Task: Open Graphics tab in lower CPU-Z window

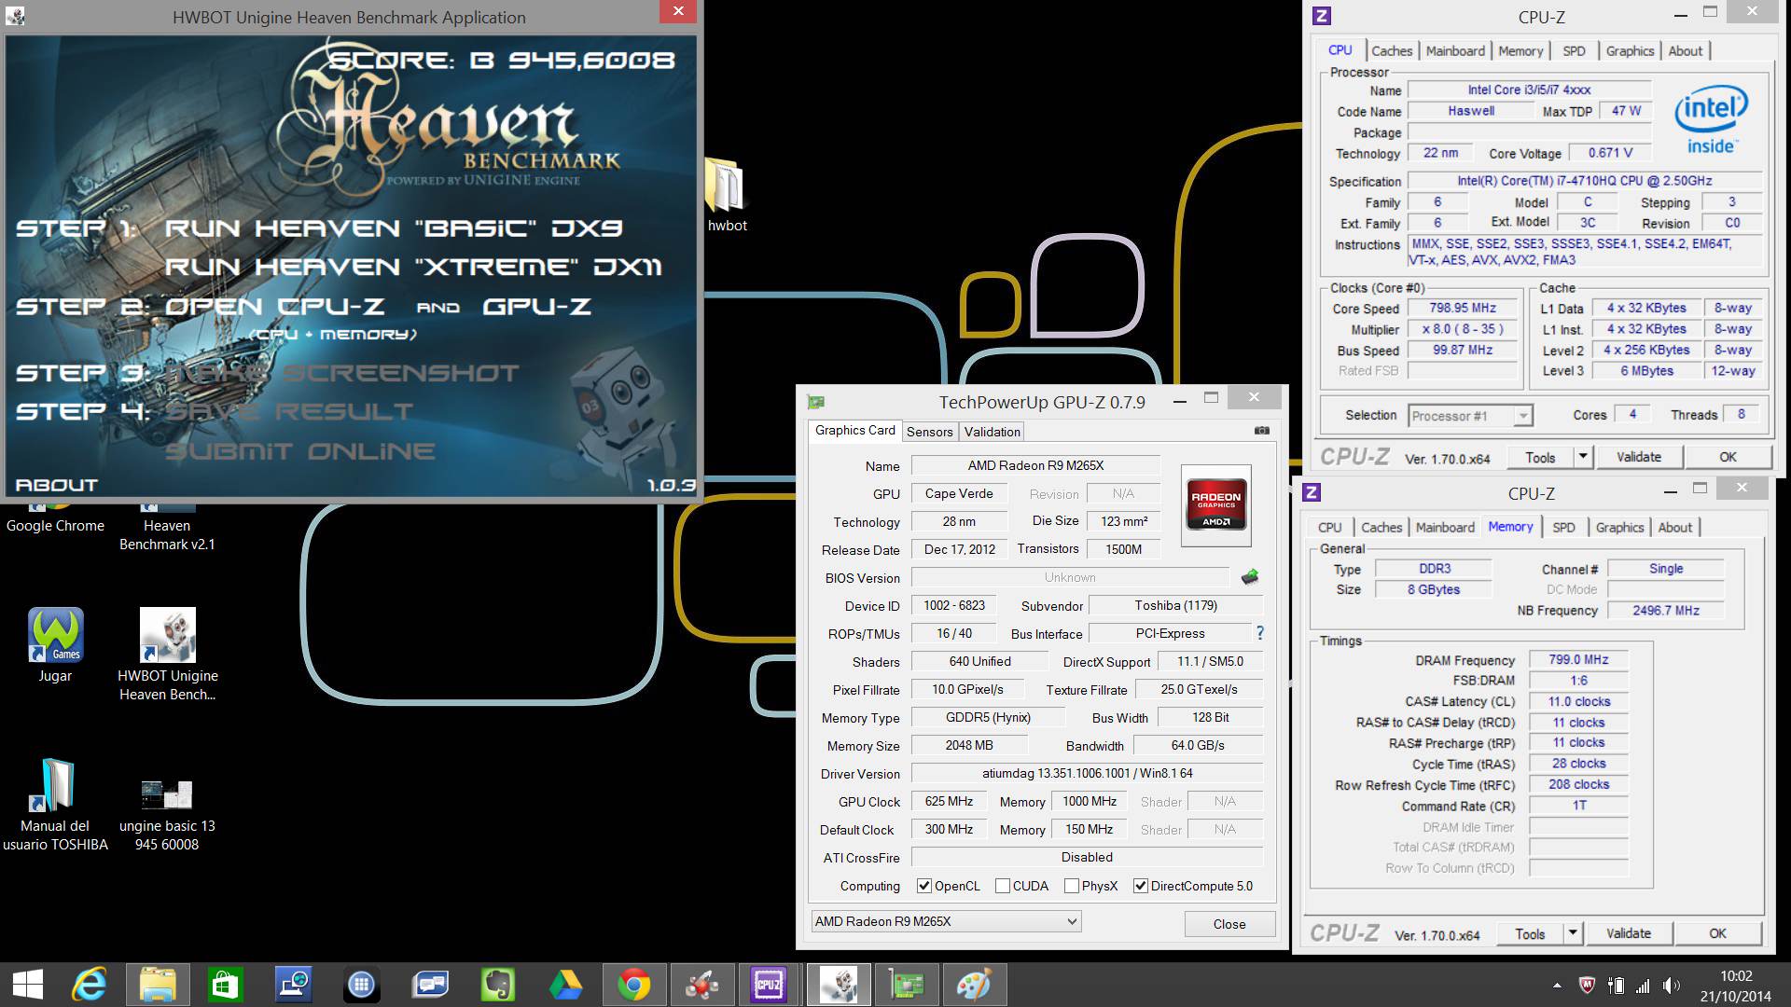Action: coord(1619,528)
